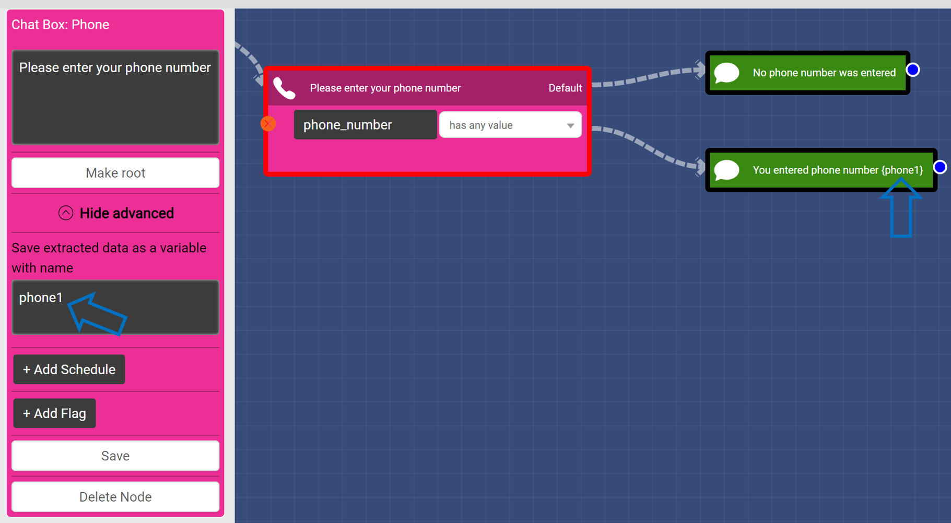The width and height of the screenshot is (951, 523).
Task: Open the 'has any value' dropdown
Action: (510, 125)
